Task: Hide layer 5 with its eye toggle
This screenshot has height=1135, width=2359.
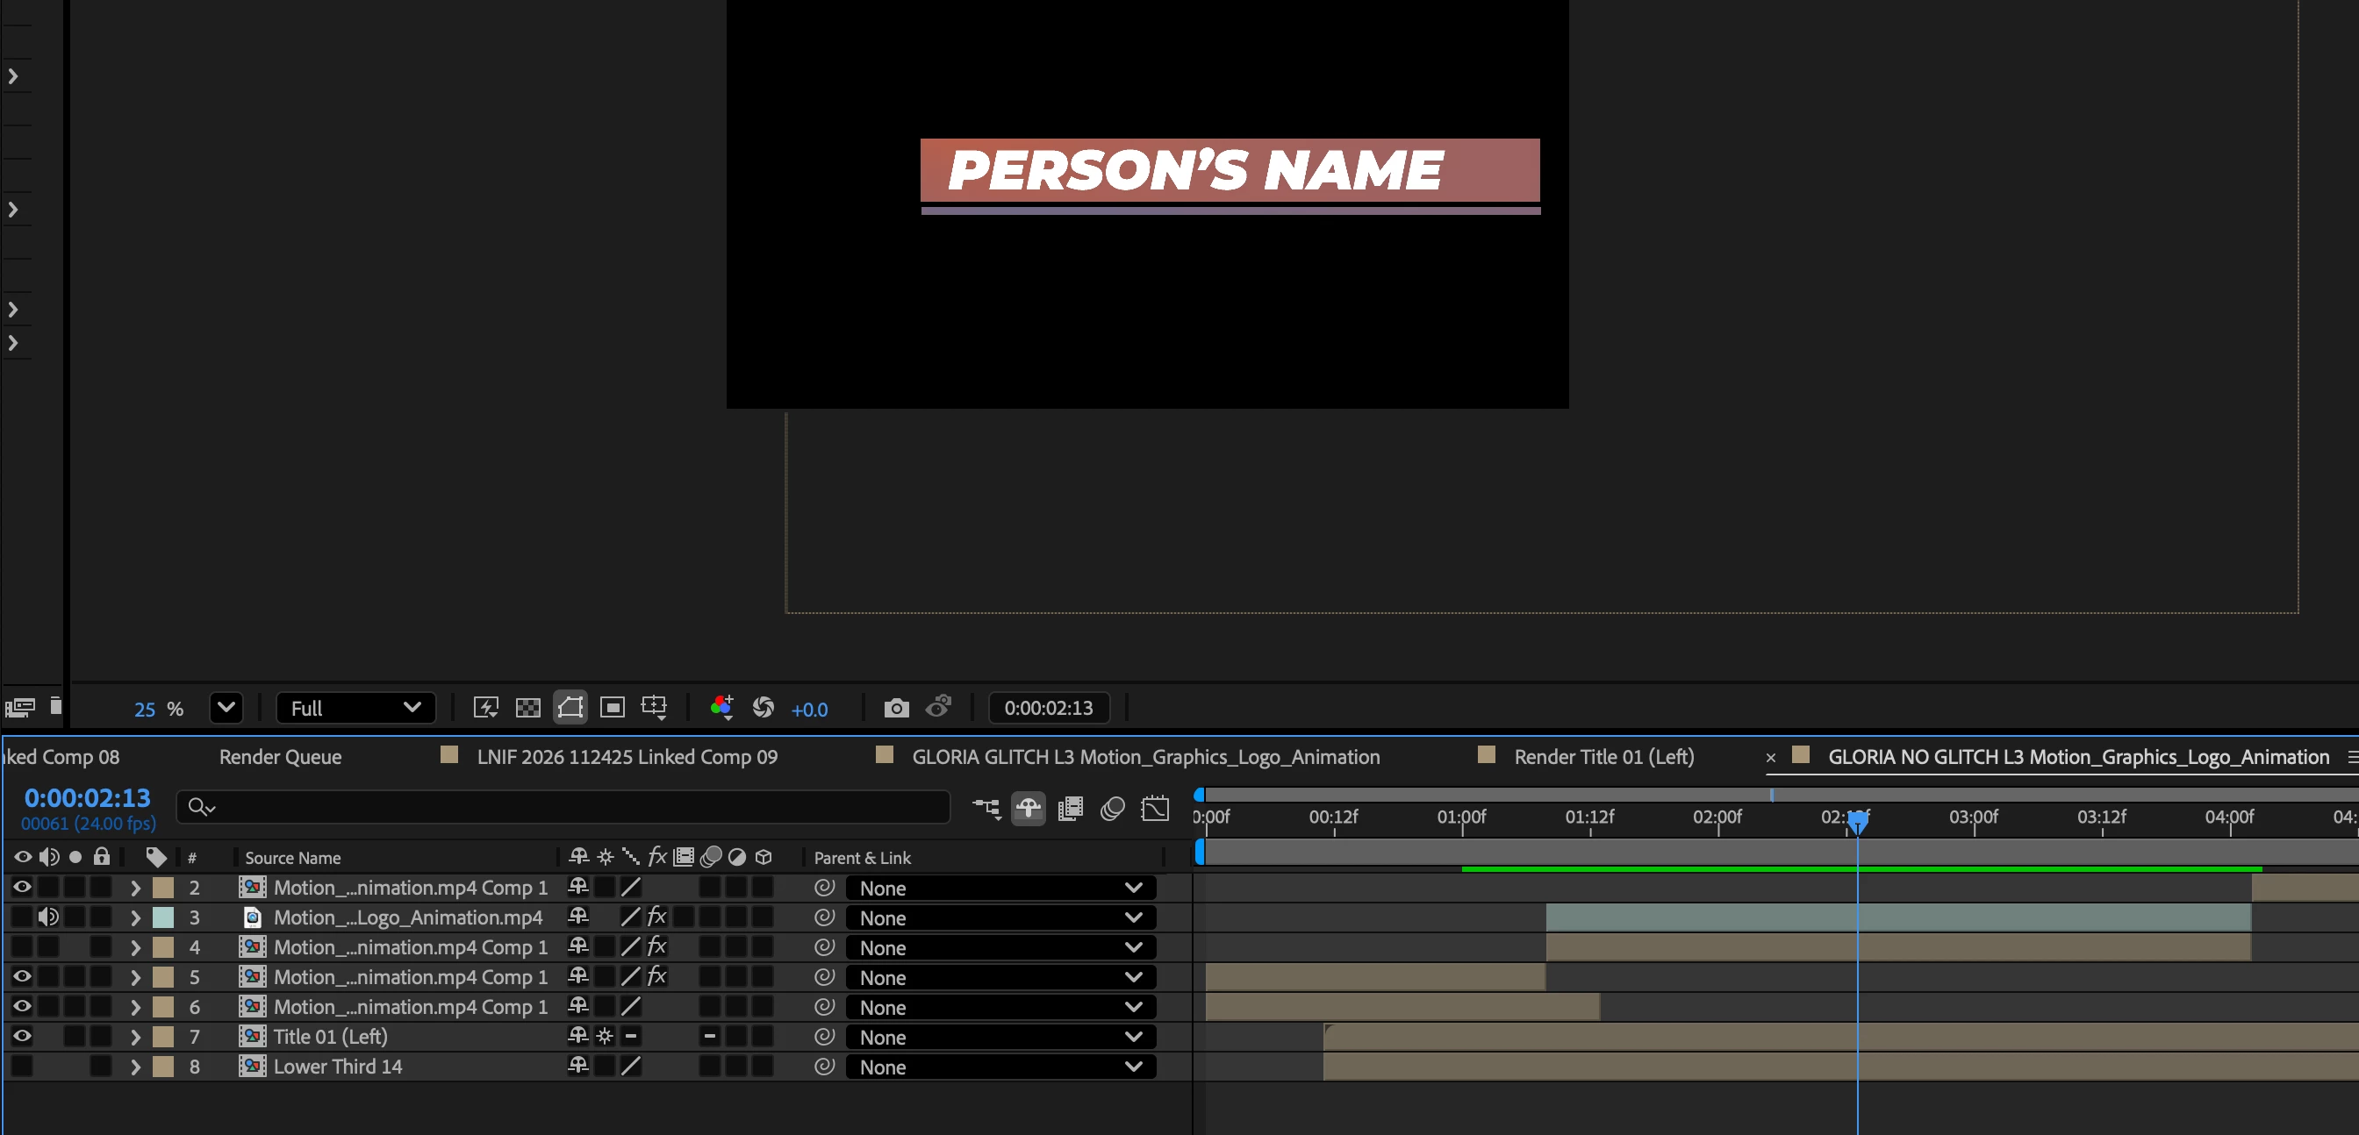Action: [x=22, y=976]
